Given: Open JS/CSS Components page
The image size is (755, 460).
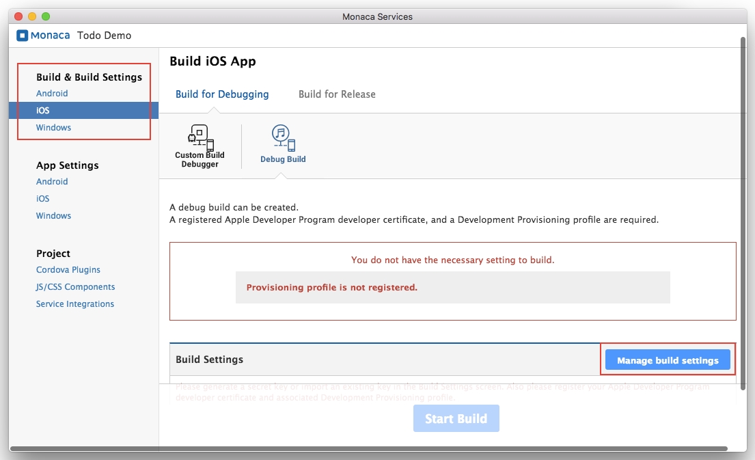Looking at the screenshot, I should click(x=76, y=287).
